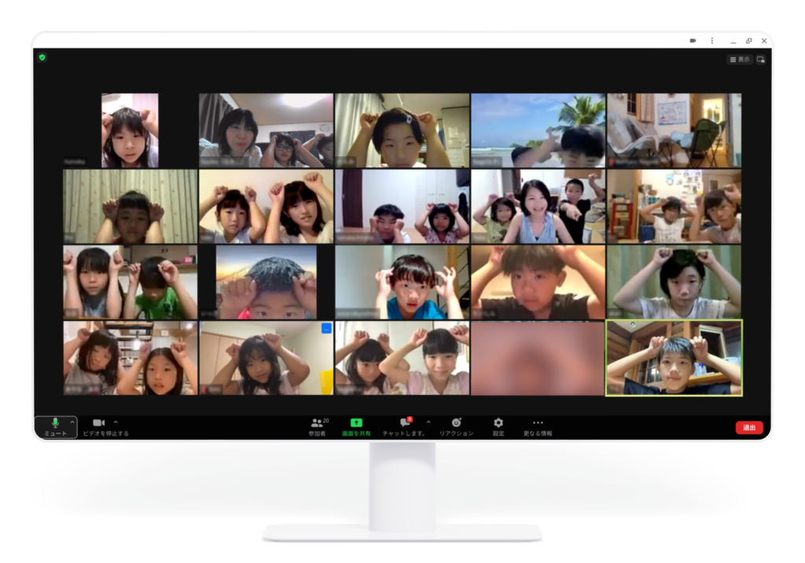The width and height of the screenshot is (805, 563).
Task: Stop video with ビデオを停止する camera icon
Action: (98, 423)
